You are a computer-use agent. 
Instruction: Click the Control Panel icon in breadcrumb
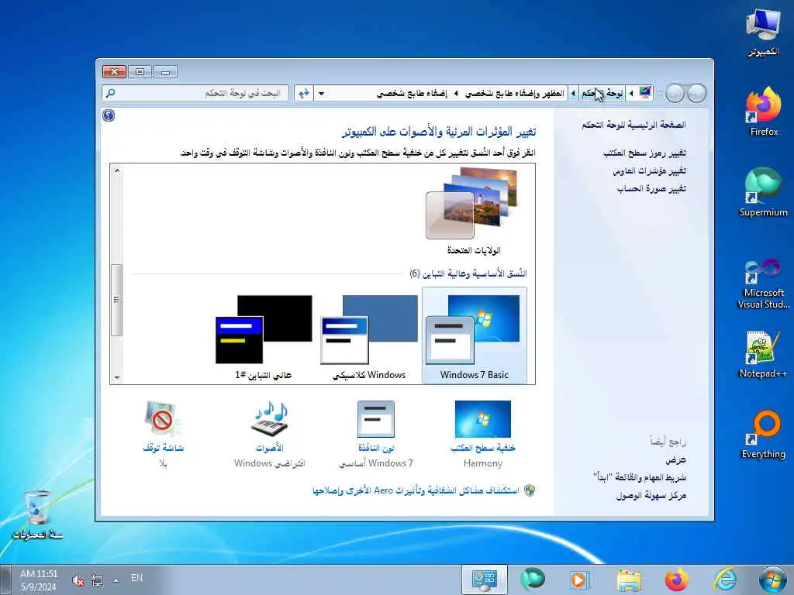(645, 93)
